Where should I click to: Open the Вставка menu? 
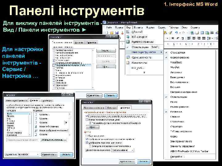(x=138, y=27)
